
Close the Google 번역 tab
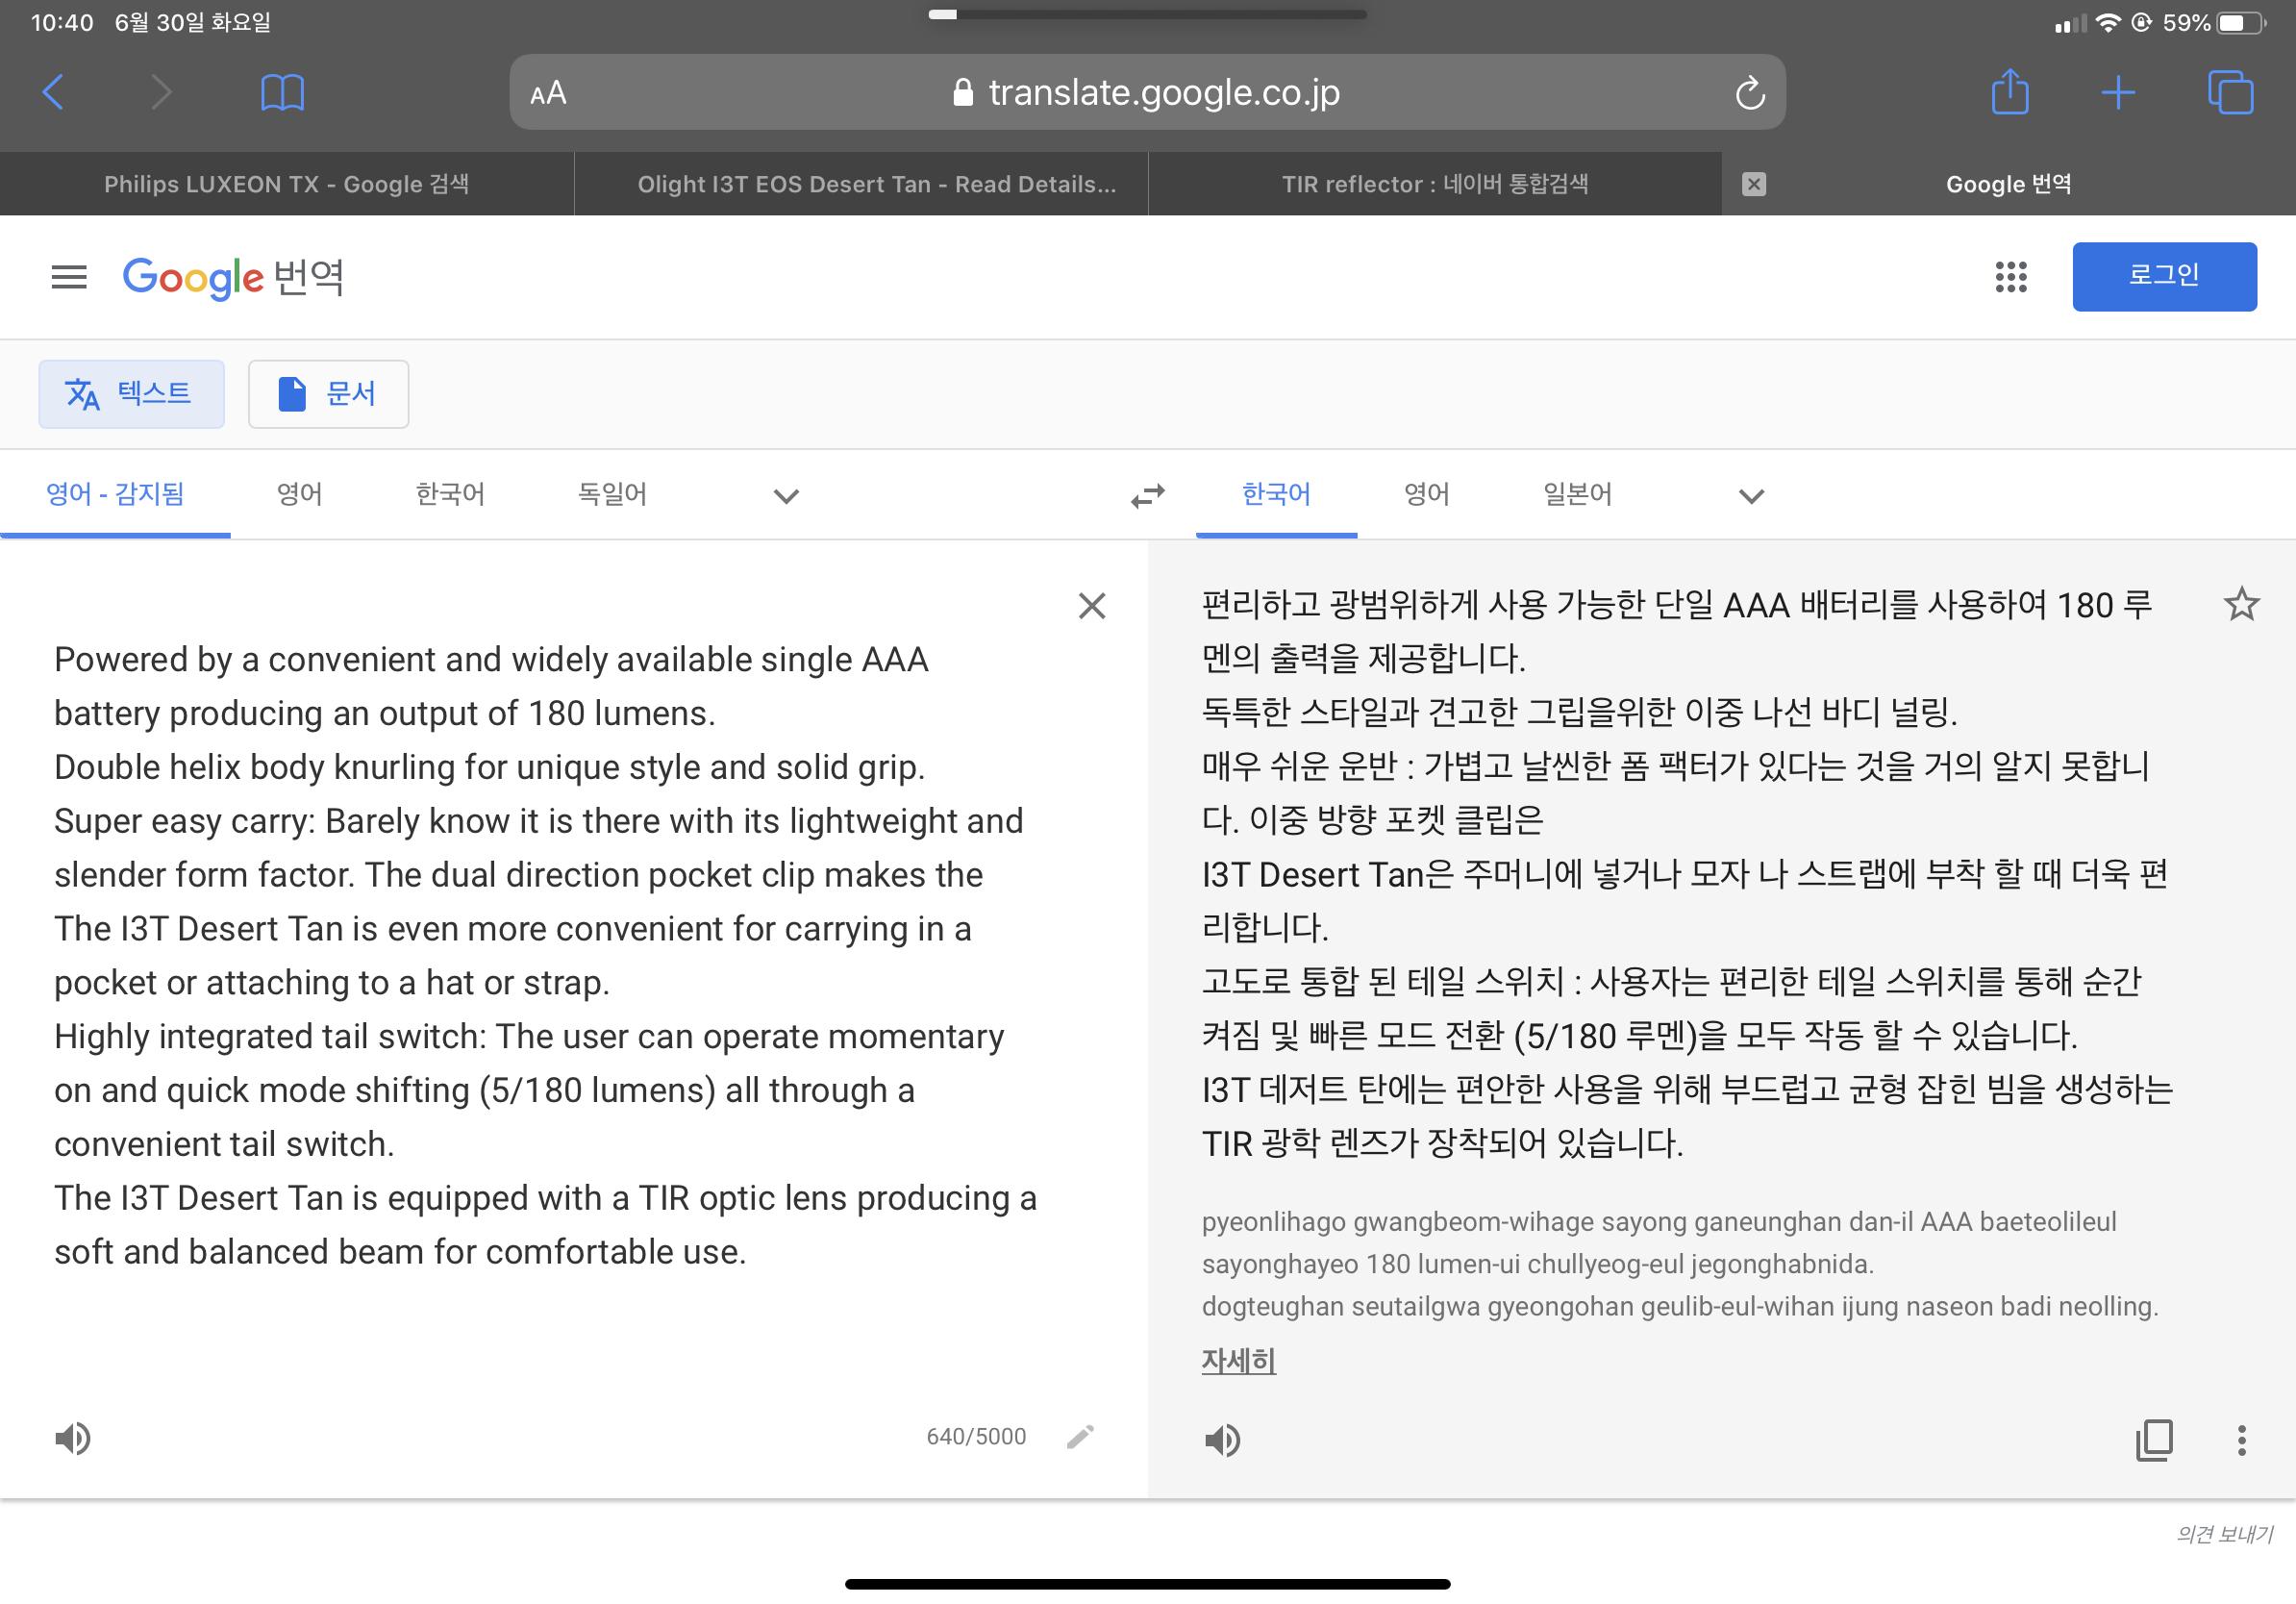pyautogui.click(x=1754, y=184)
